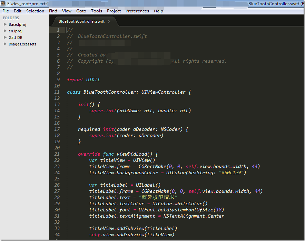This screenshot has height=241, width=305.
Task: Click 'override' keyword on line 21
Action: pos(89,154)
